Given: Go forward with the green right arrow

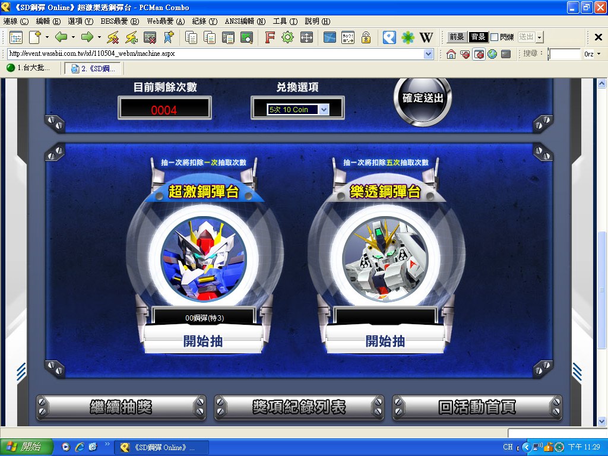Looking at the screenshot, I should point(87,37).
